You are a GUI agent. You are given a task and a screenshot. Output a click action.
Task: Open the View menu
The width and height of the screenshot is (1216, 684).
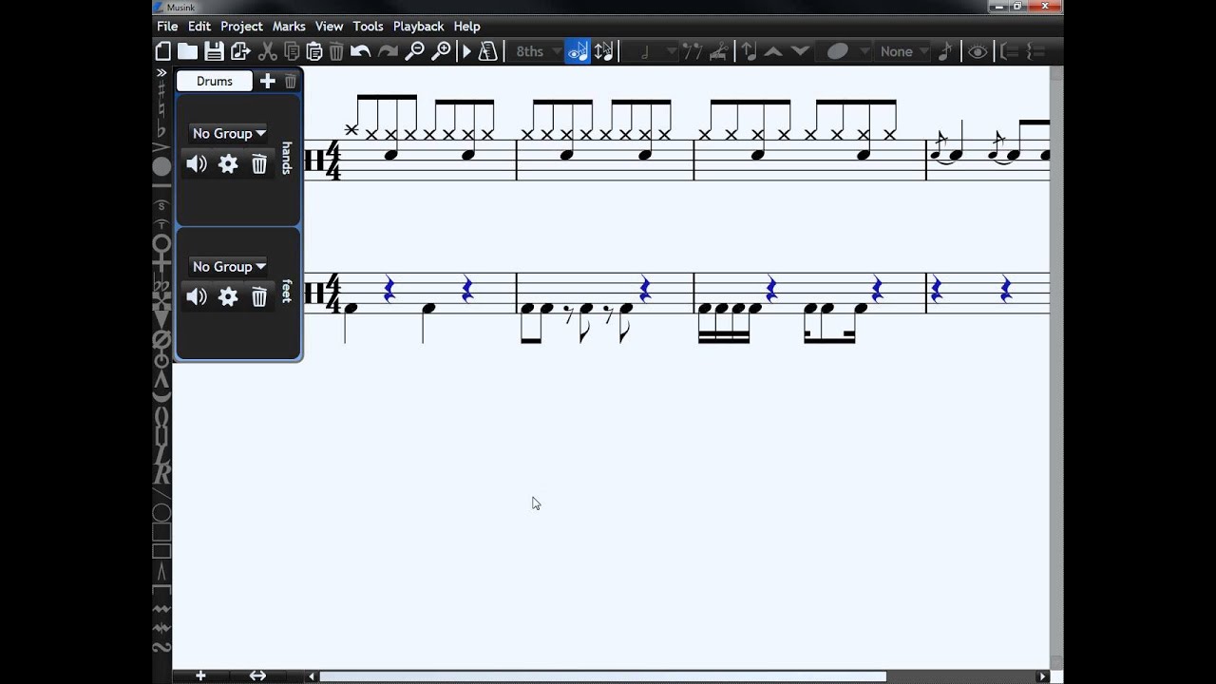329,27
